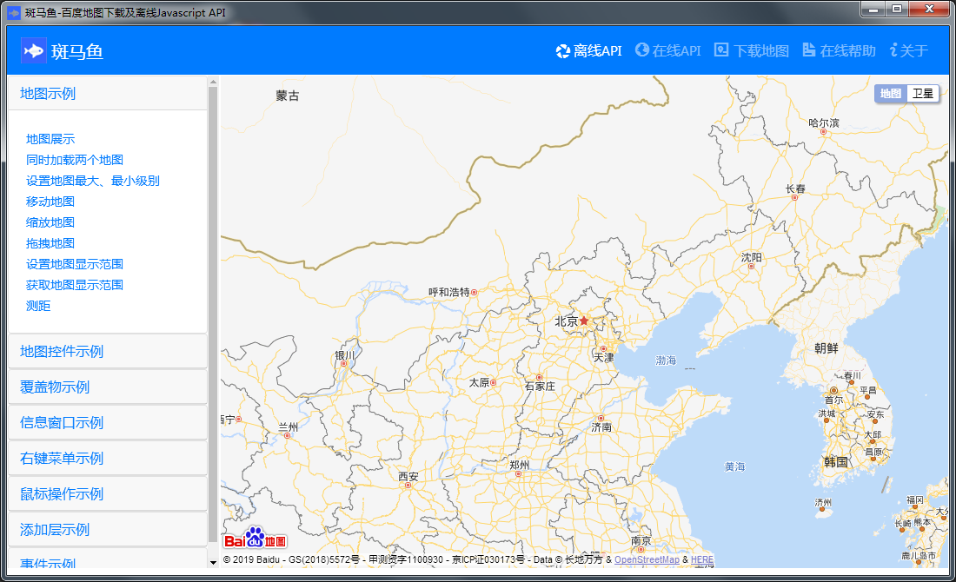Follow the HERE attribution link
956x582 pixels.
coord(701,559)
